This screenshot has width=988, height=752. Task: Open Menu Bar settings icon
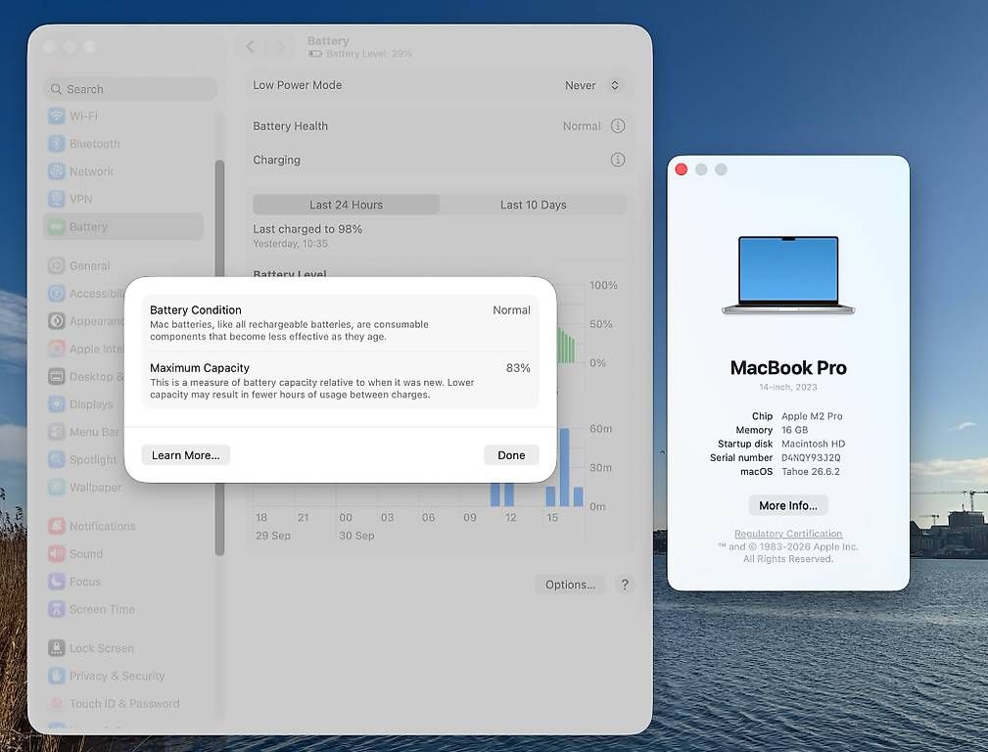click(57, 432)
